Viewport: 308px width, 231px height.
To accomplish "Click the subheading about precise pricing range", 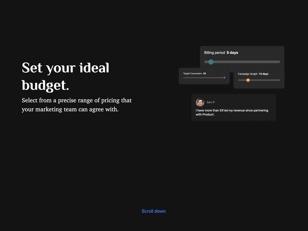I will pyautogui.click(x=77, y=105).
